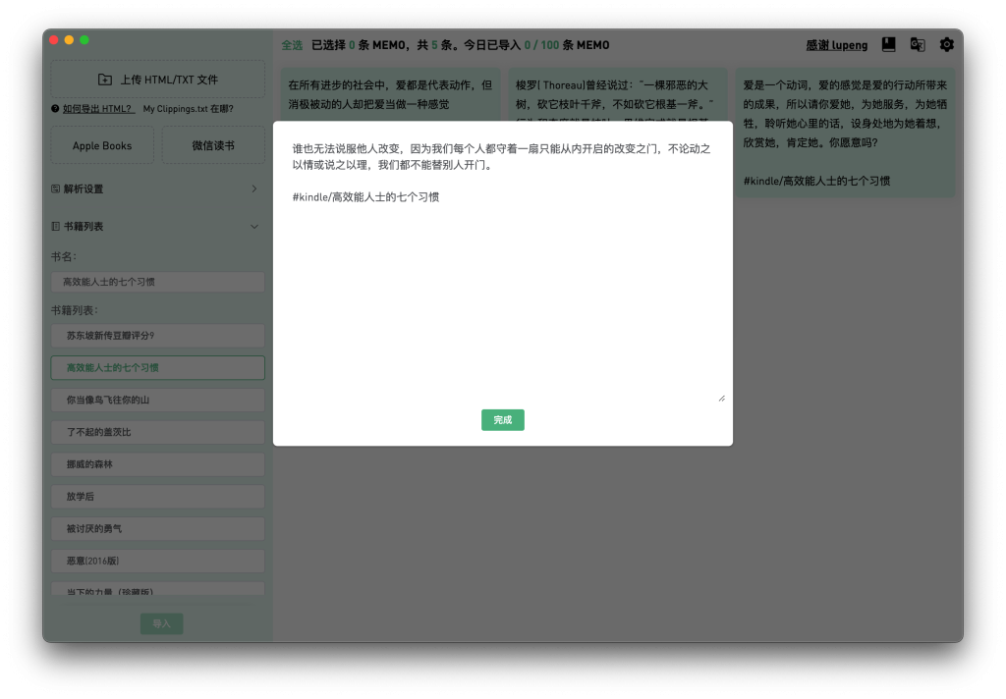This screenshot has width=1006, height=699.
Task: Click 完成 to finish editing memo
Action: (502, 420)
